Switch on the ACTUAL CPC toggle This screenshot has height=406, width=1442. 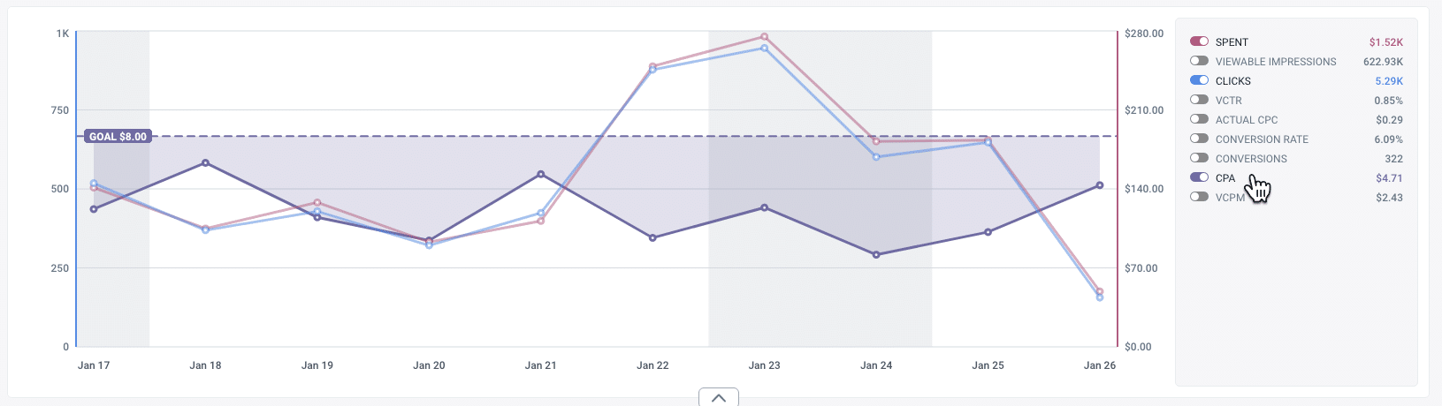click(1199, 119)
